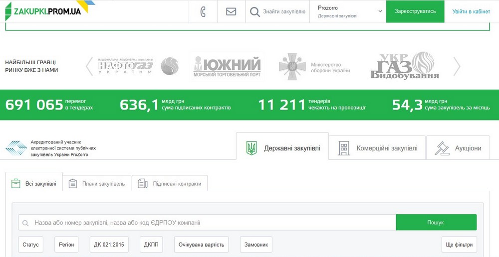Expand the Prozorro procurement type dropdown
Screen dimensions: 499x257
pos(350,11)
